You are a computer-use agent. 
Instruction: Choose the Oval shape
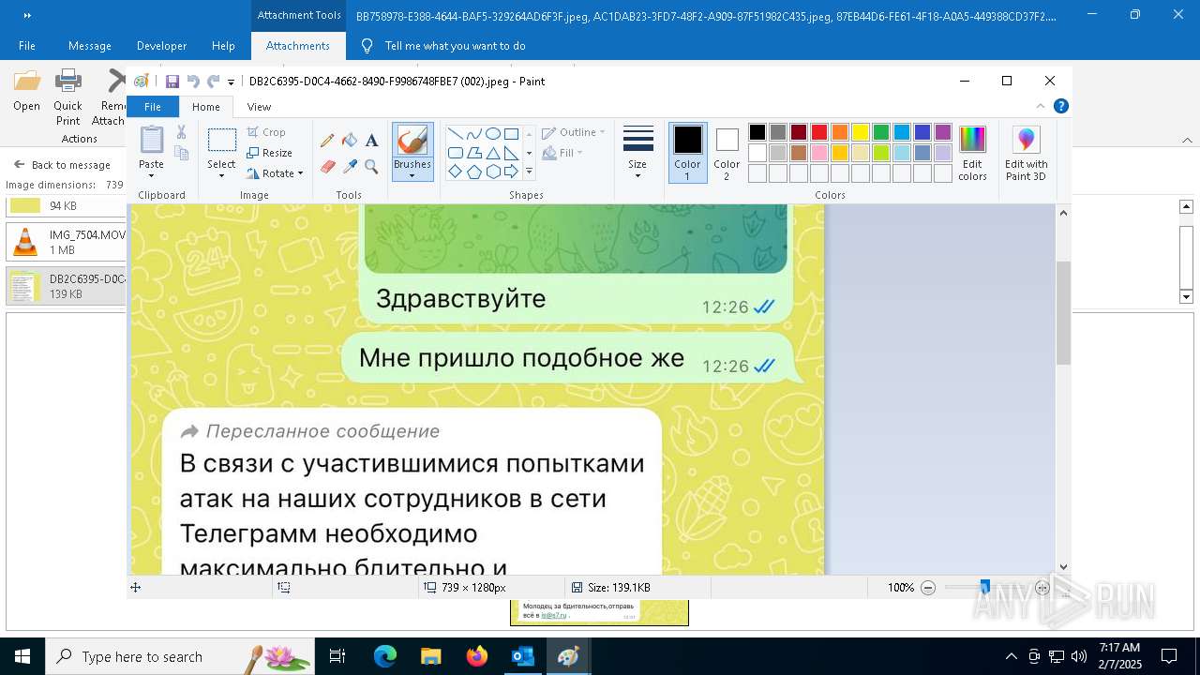[492, 134]
